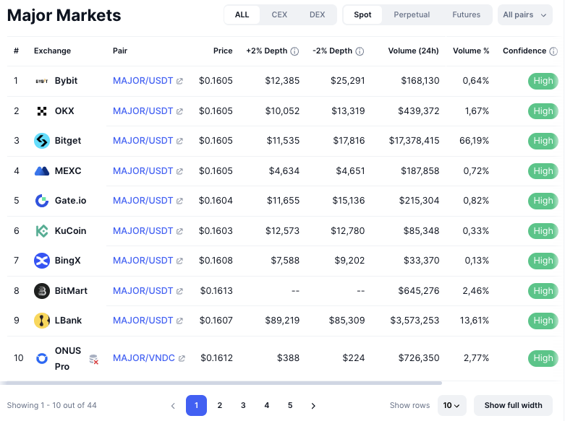Open MAJOR/USDT pair link on Bitget

coord(143,141)
